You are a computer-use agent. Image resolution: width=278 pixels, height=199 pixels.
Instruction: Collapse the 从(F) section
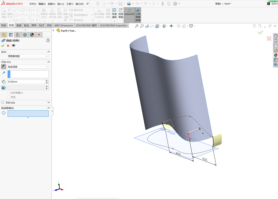pyautogui.click(x=49, y=52)
